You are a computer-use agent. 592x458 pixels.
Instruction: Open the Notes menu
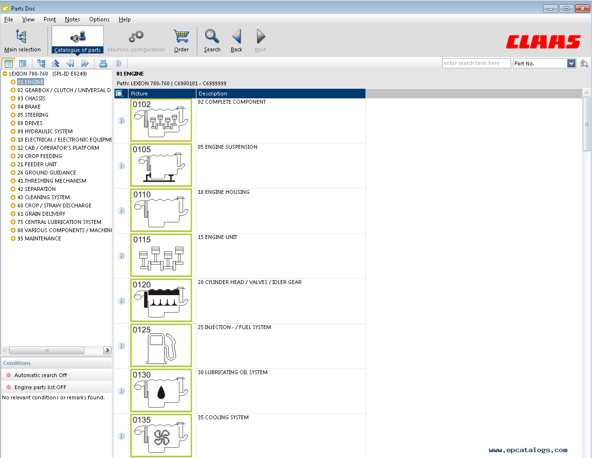pyautogui.click(x=72, y=19)
